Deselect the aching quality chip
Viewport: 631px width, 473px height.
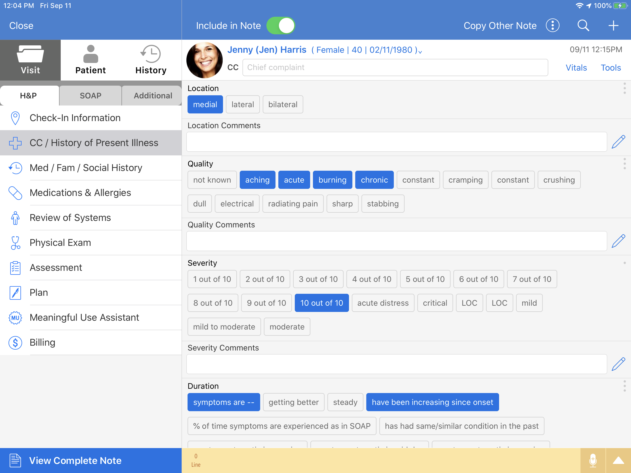(257, 180)
